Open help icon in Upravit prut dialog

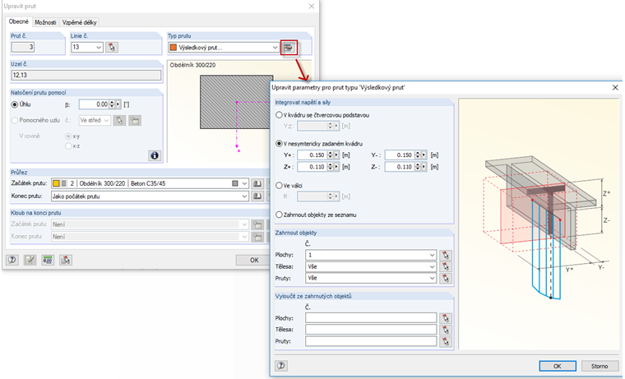click(x=12, y=261)
